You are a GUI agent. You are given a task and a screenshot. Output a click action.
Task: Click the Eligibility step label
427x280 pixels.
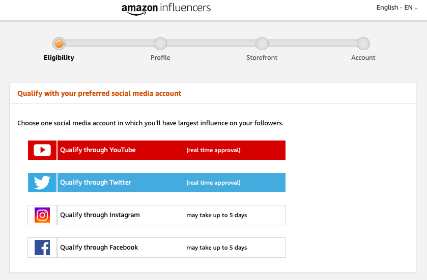click(59, 58)
